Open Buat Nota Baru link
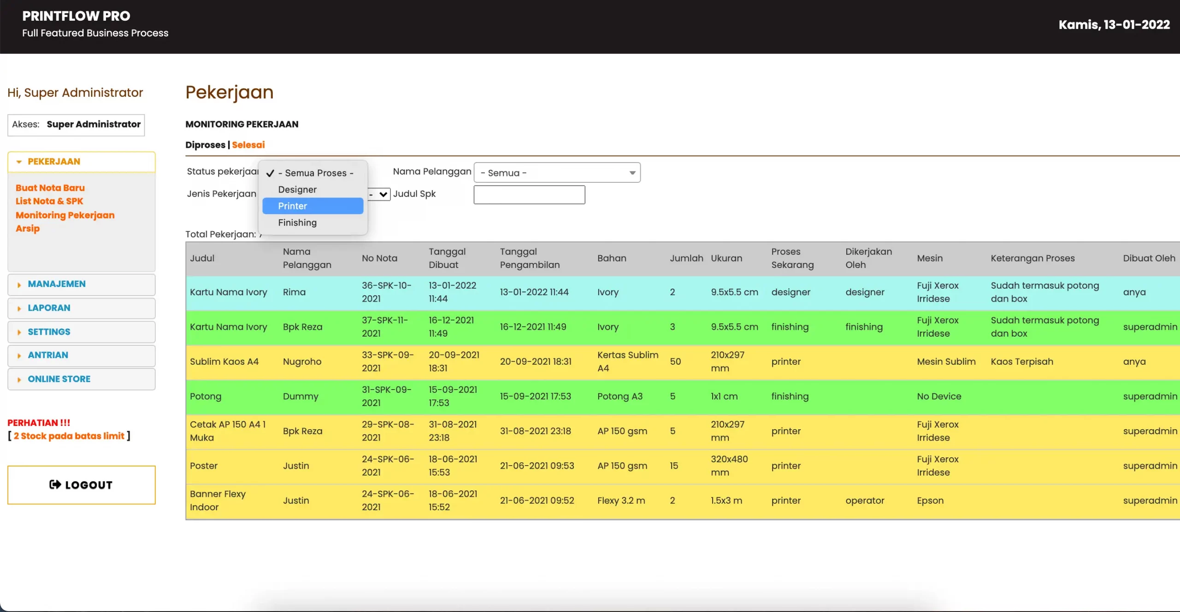Image resolution: width=1180 pixels, height=612 pixels. (x=50, y=188)
